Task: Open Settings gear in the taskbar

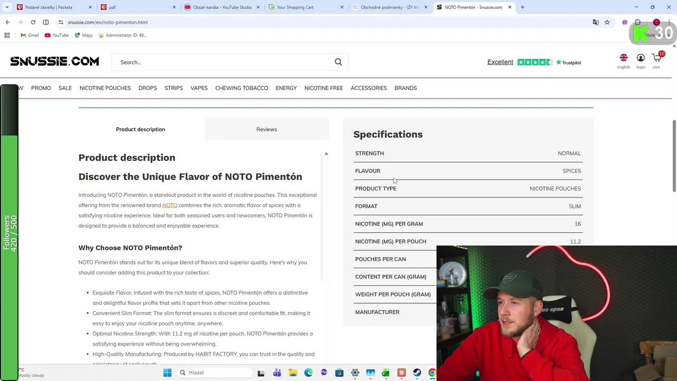Action: pyautogui.click(x=355, y=373)
